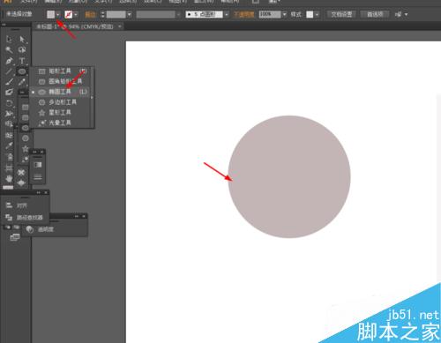Select the Rotate tool
Screen dimensions: 441x343
[x=9, y=103]
